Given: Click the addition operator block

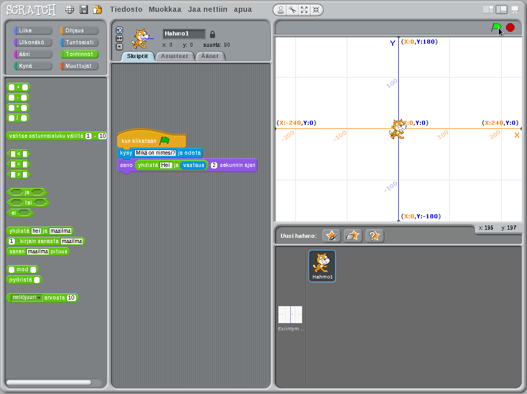Looking at the screenshot, I should click(19, 87).
